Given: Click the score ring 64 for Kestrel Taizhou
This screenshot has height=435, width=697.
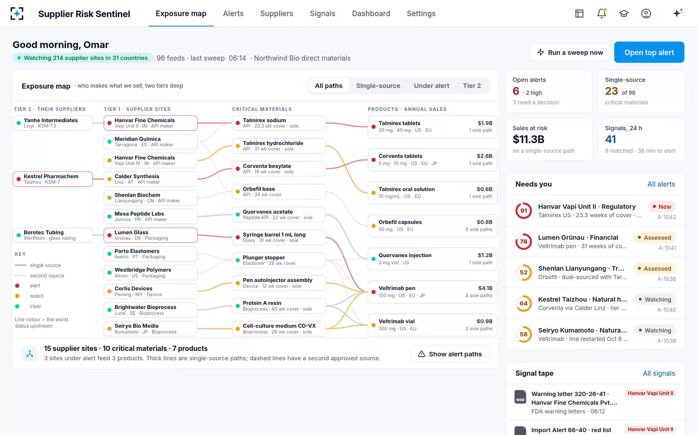Looking at the screenshot, I should [524, 304].
